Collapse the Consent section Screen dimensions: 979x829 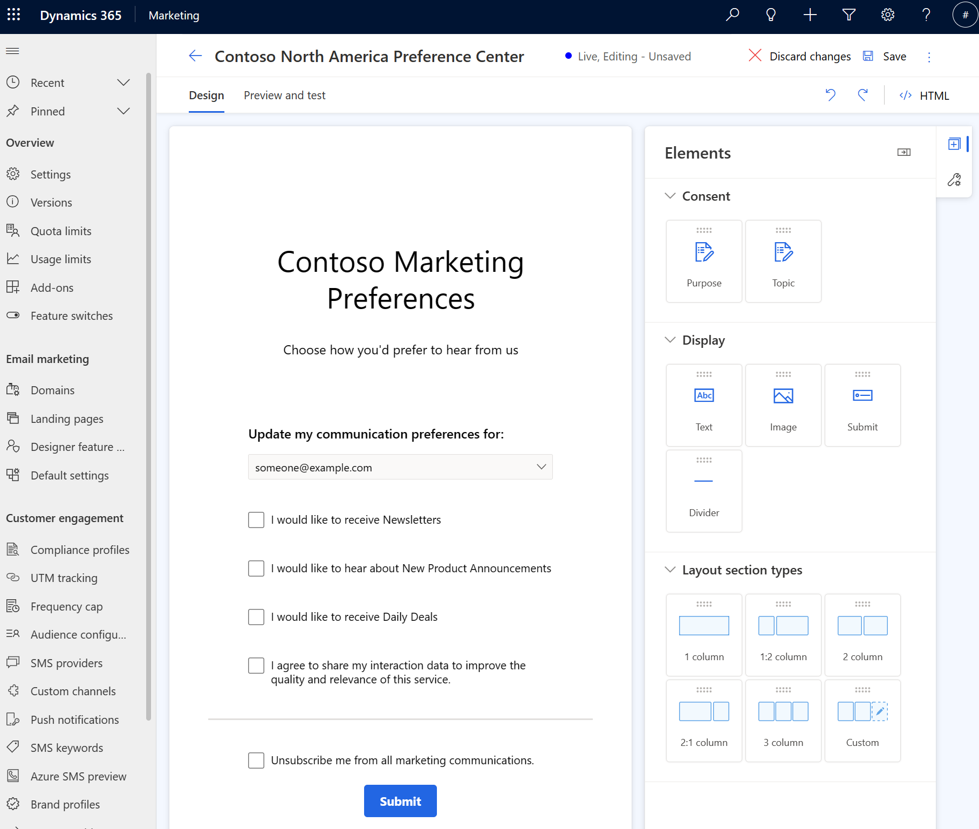coord(670,196)
